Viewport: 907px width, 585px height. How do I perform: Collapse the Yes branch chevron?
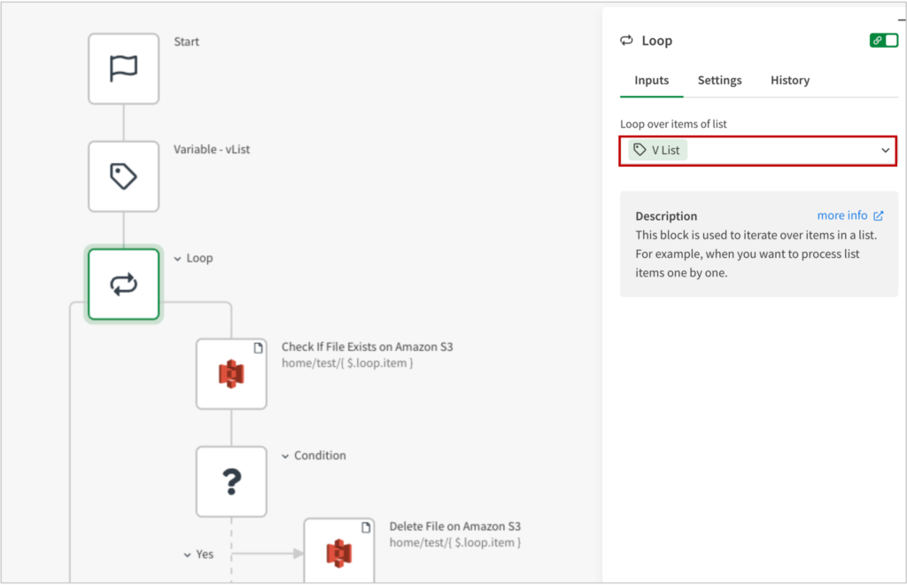point(188,555)
